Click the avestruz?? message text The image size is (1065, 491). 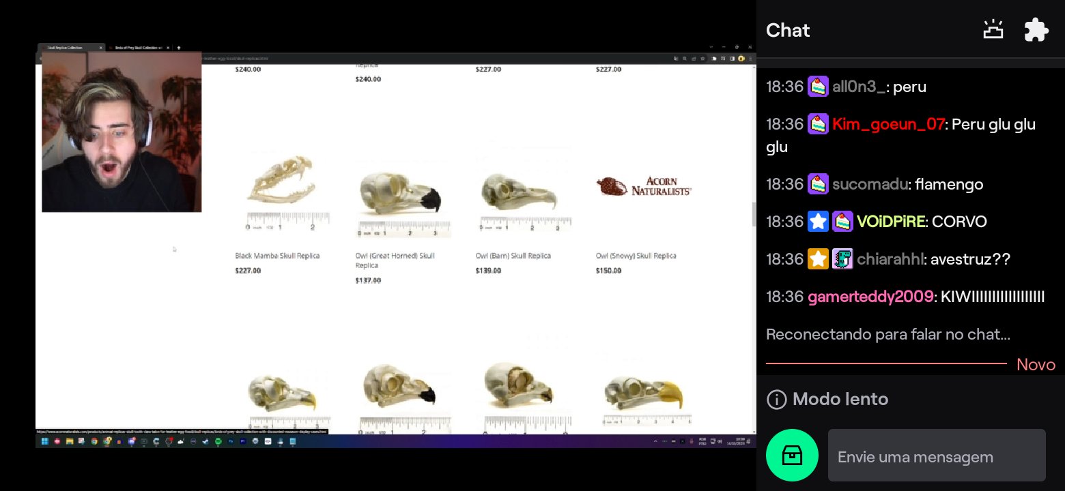point(969,259)
